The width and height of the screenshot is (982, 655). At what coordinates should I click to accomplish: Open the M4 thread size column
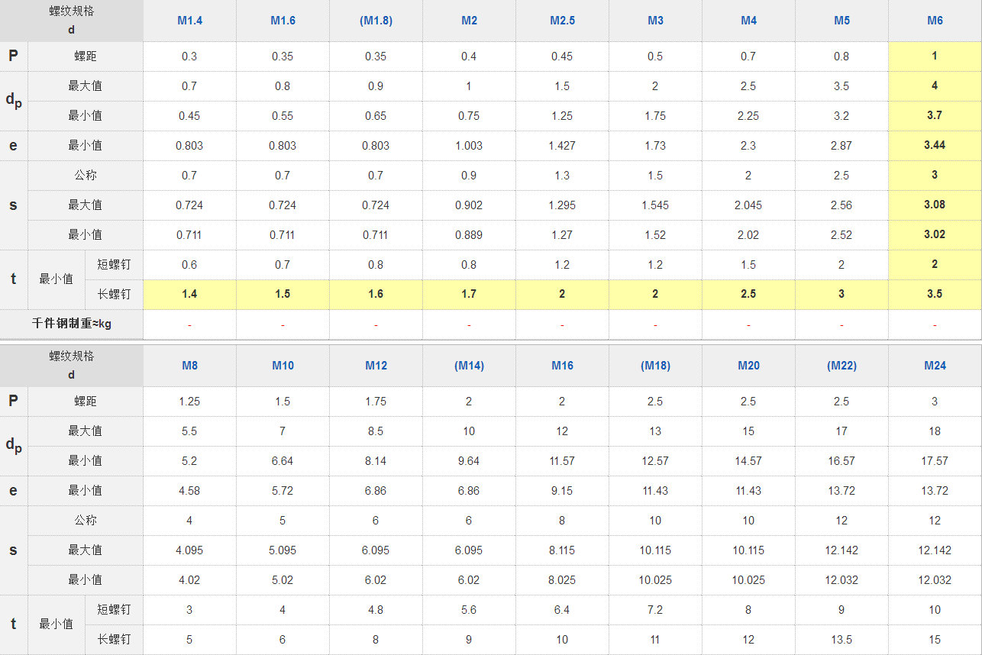748,21
